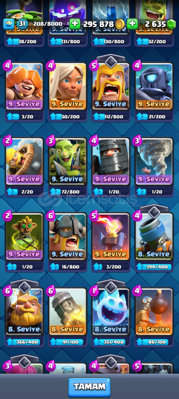
Task: Open the Elite Barbarians card
Action: pos(67,236)
